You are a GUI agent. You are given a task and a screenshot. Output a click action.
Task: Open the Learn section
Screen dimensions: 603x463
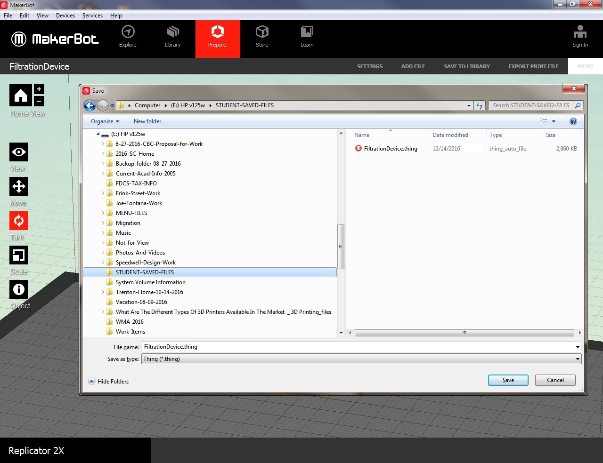tap(307, 37)
